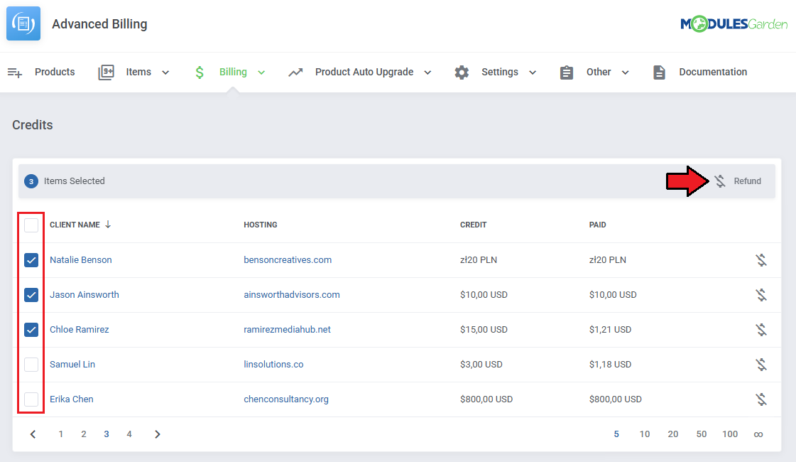This screenshot has height=462, width=796.
Task: Click the Documentation file icon
Action: (659, 72)
